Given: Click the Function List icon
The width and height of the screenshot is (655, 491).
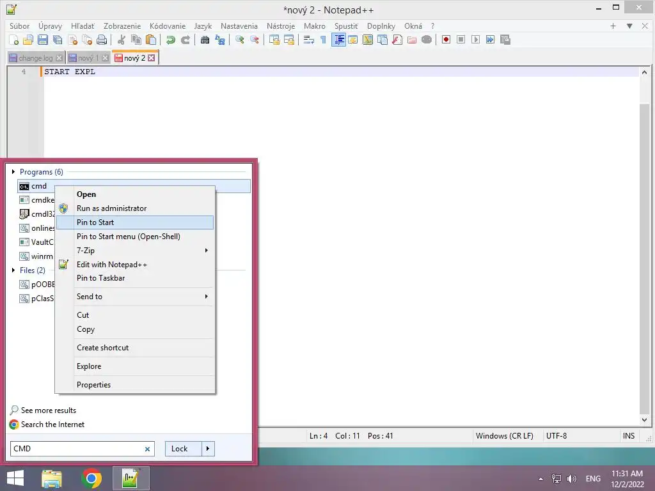Looking at the screenshot, I should (x=397, y=40).
